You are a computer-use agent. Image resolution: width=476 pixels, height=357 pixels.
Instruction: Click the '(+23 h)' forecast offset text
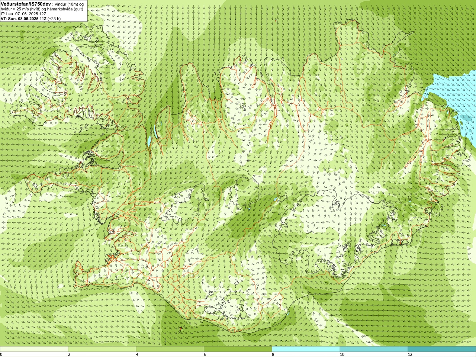[x=54, y=19]
